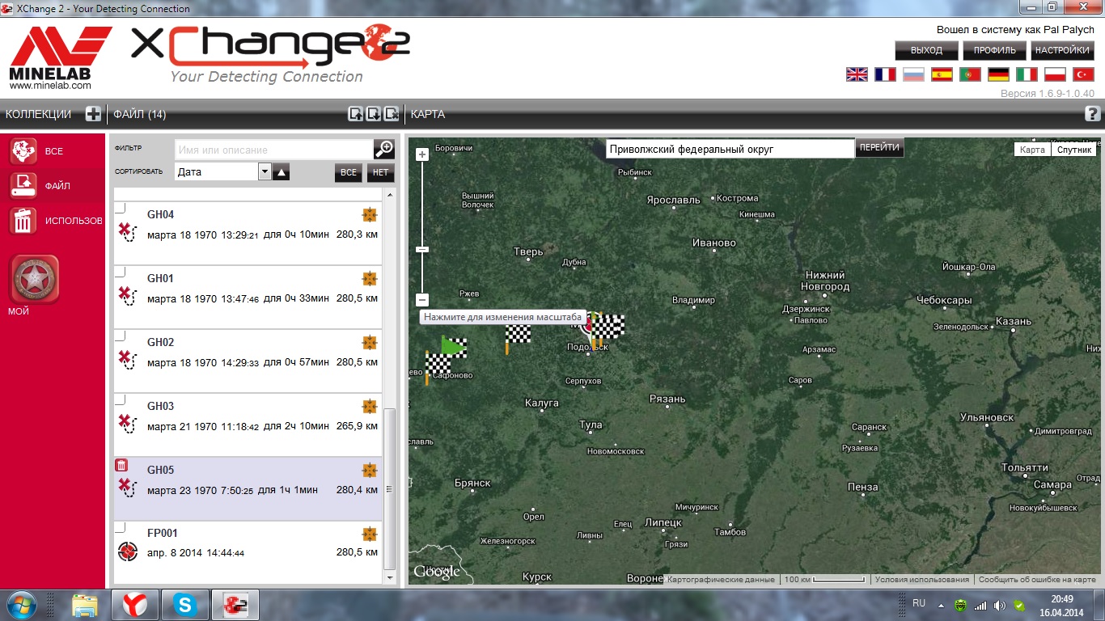Click the filter search magnifier icon
The image size is (1105, 621).
pos(383,150)
